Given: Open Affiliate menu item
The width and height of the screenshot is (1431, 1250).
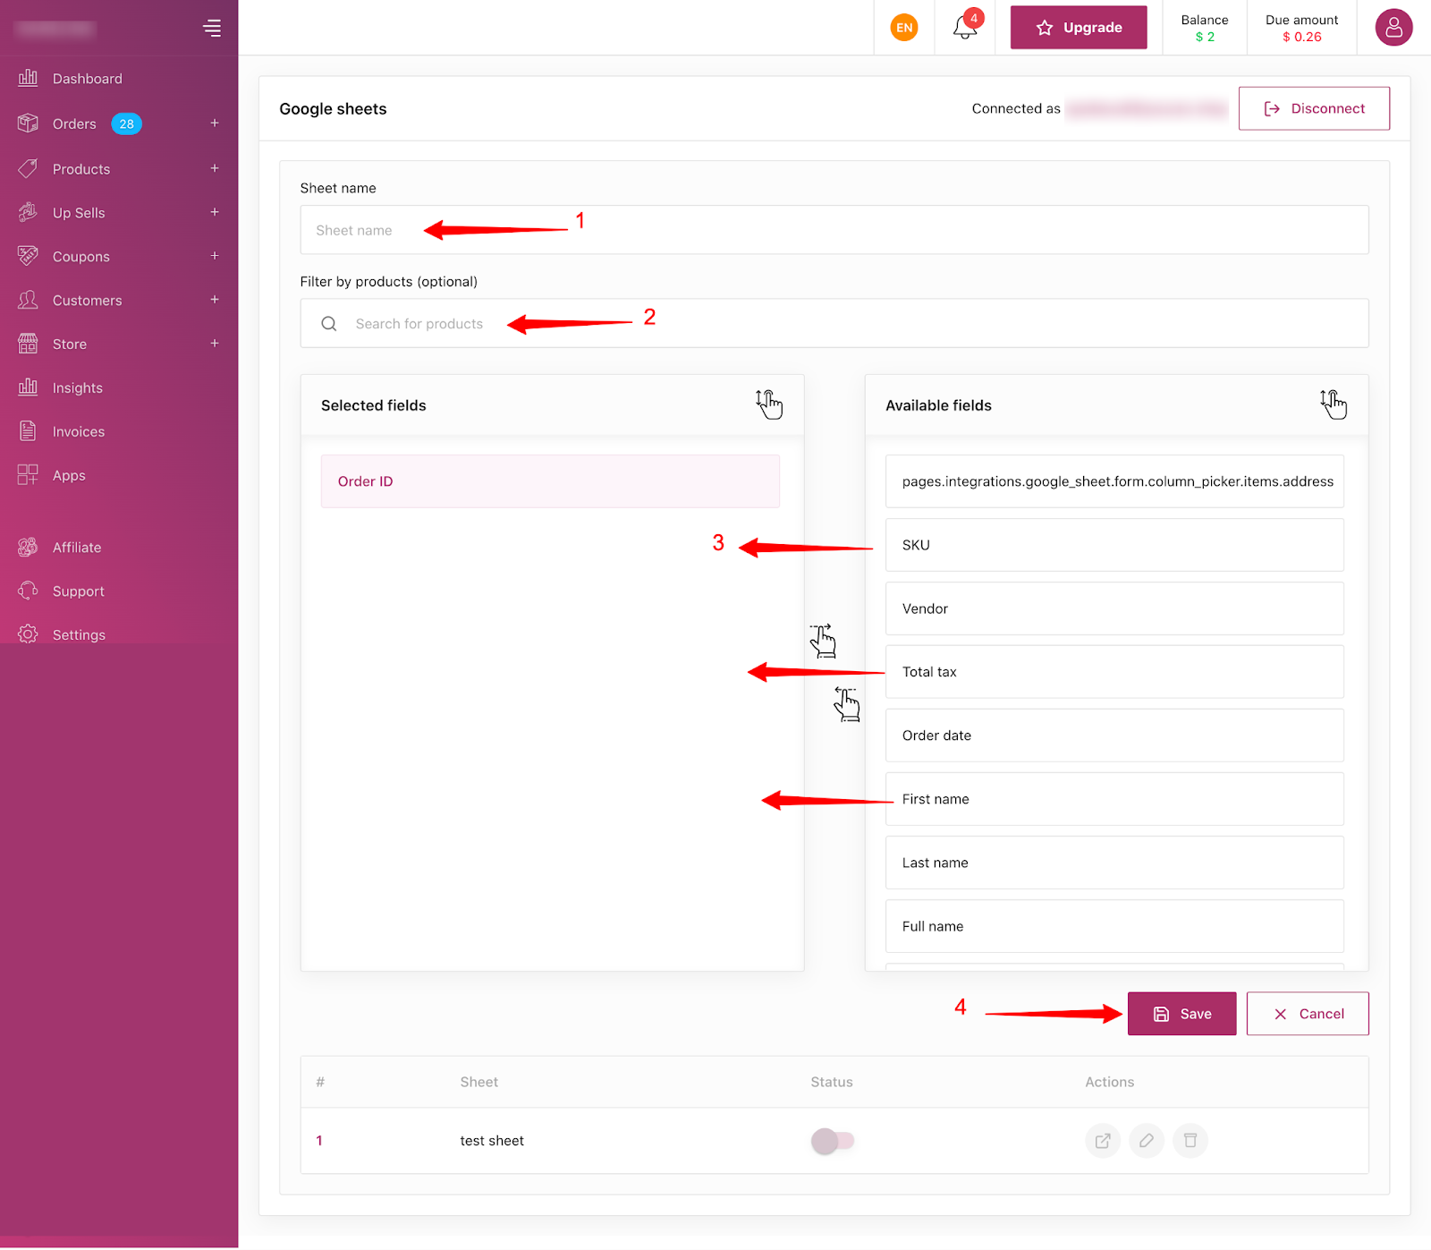Looking at the screenshot, I should point(77,548).
